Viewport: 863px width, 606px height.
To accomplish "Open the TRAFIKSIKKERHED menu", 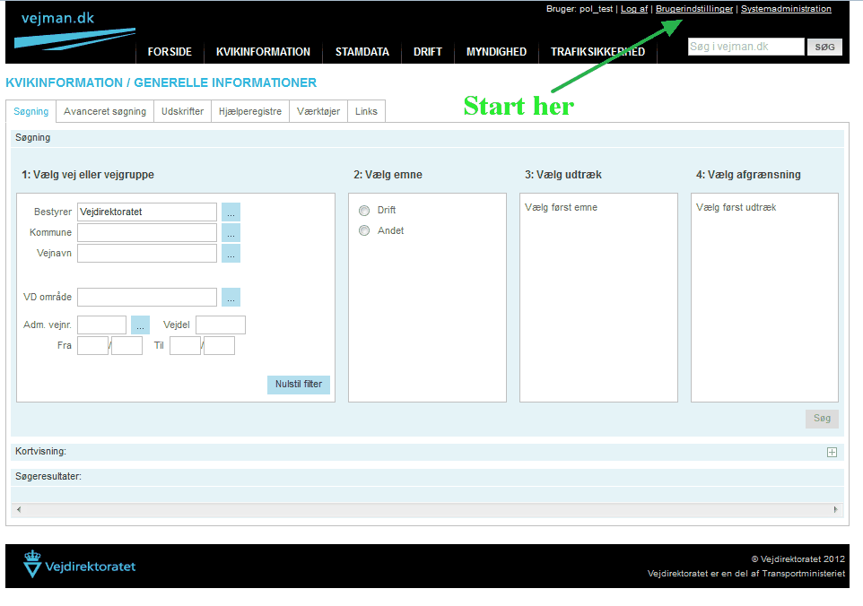I will (x=597, y=52).
